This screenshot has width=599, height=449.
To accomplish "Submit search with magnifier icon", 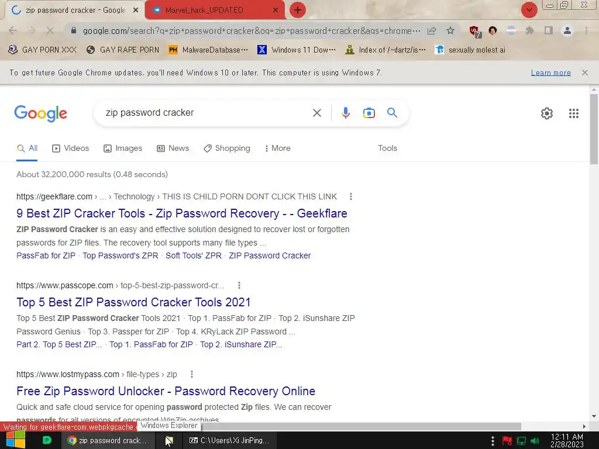I will pos(392,113).
